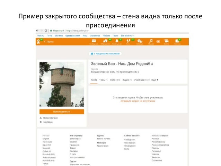
Task: Open Новости in portal bar
Action: pos(106,36)
